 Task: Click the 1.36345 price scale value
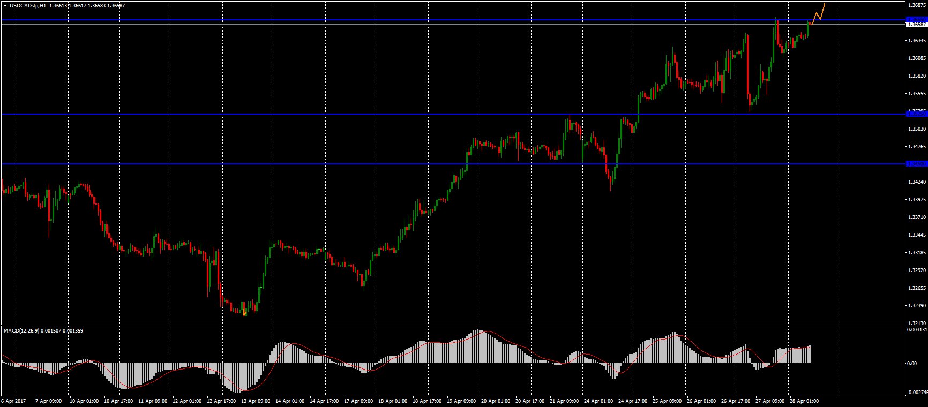(917, 41)
